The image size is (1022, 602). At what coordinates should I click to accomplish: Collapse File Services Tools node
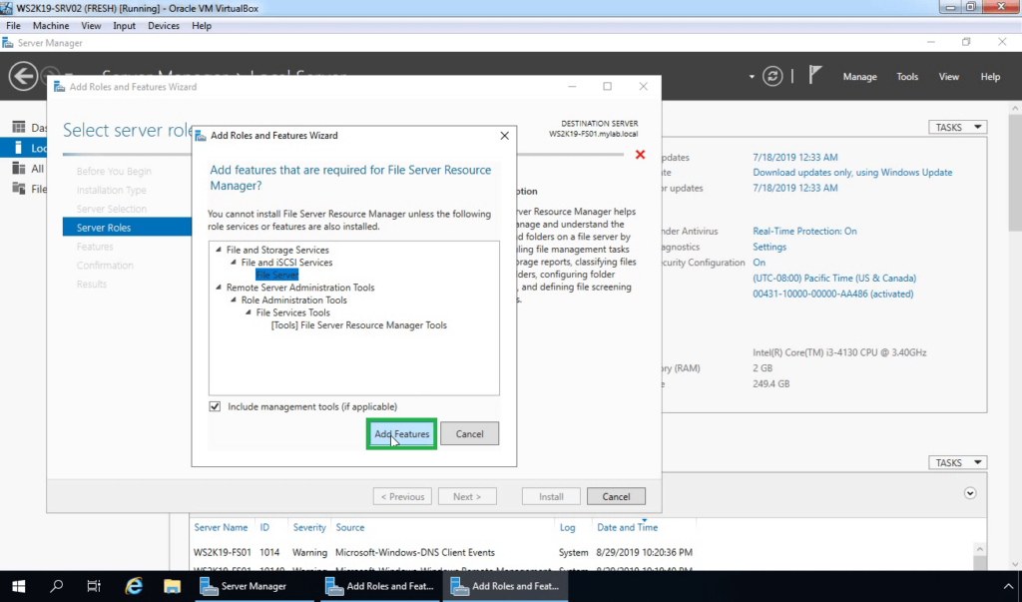(249, 312)
